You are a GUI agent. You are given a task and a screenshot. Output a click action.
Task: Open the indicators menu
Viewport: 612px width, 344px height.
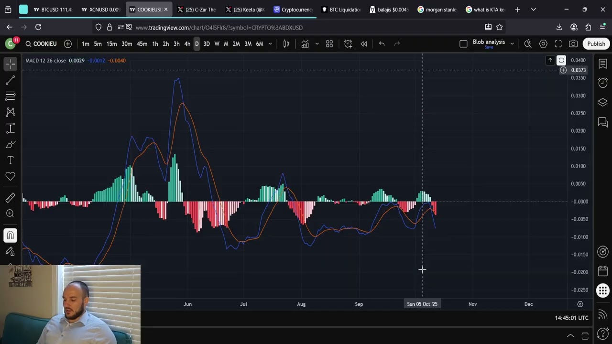tap(305, 44)
